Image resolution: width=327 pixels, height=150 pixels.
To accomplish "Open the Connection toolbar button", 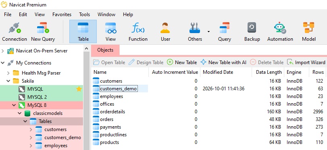I will [x=15, y=32].
